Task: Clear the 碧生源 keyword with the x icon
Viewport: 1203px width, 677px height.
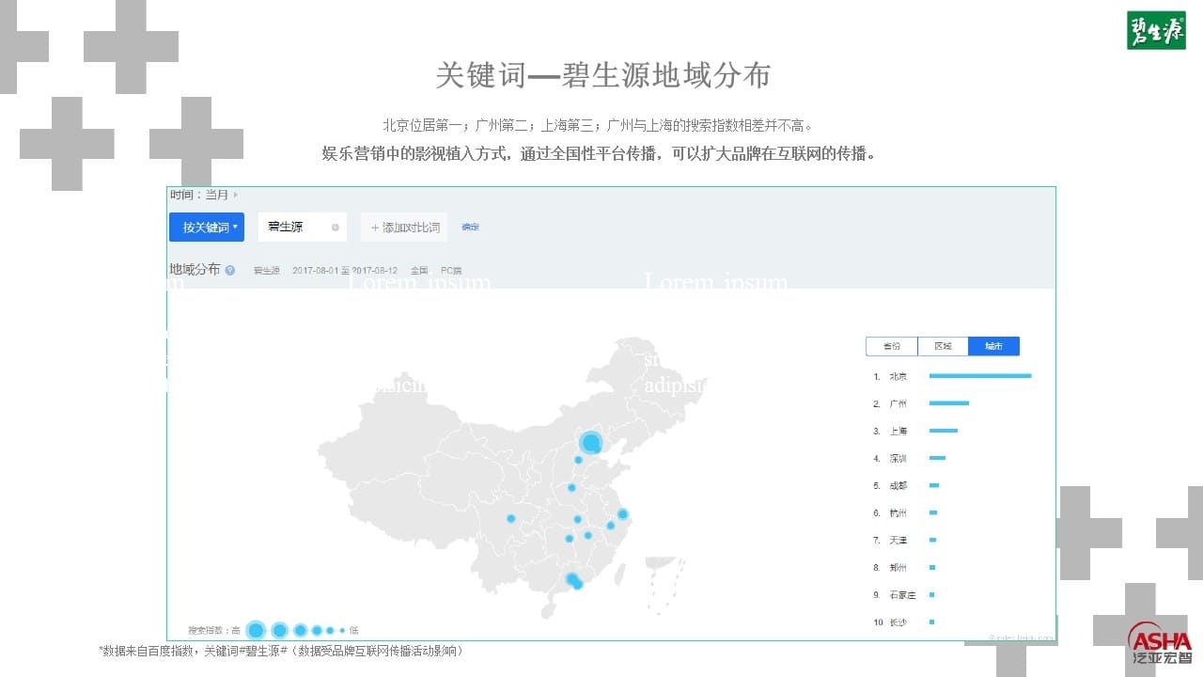Action: pos(336,228)
